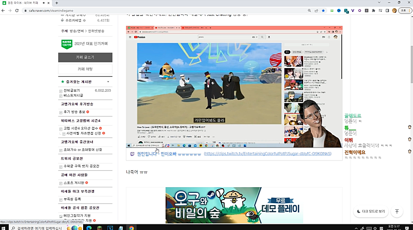Image resolution: width=413 pixels, height=230 pixels.
Task: Click chat username 이뷔
Action: [x=348, y=140]
